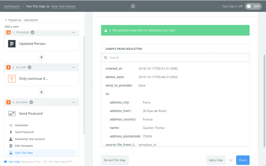
Task: Click the blue Finish button
Action: pos(243,160)
